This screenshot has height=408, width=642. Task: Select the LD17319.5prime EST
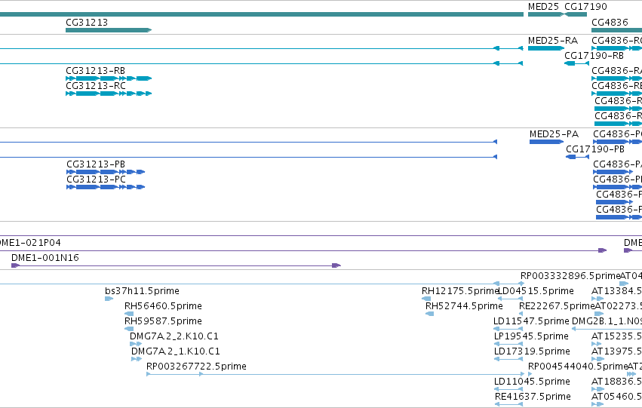[x=532, y=351]
